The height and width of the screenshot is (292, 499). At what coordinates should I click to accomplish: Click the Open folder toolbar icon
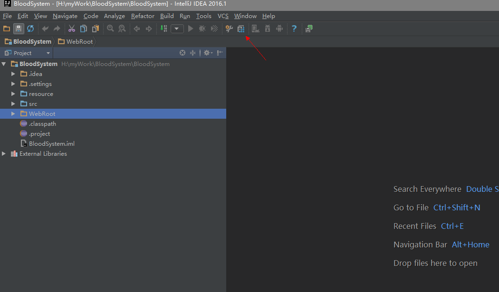(x=6, y=28)
